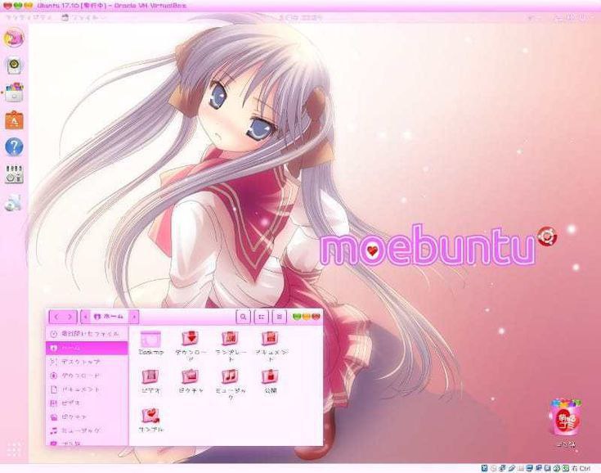This screenshot has height=473, width=601.
Task: Click the ホーム path bar button
Action: coord(110,317)
